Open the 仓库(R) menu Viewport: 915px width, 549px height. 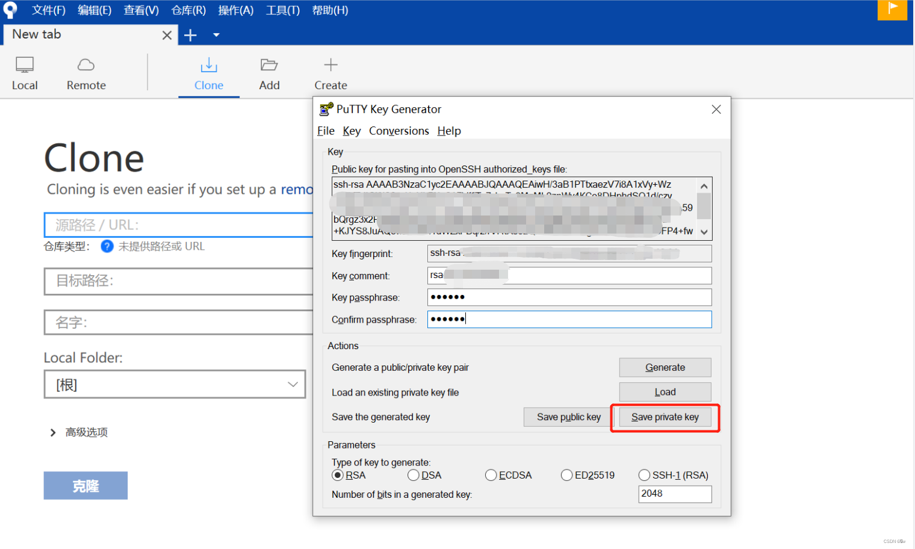[188, 10]
